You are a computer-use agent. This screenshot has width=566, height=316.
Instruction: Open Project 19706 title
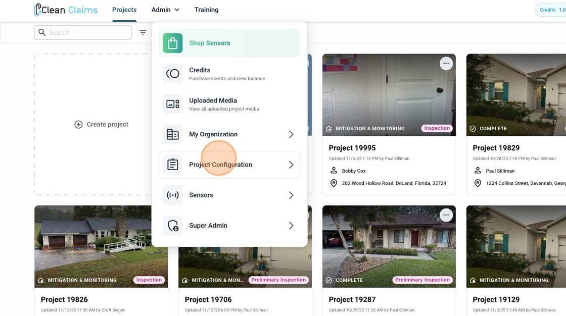(208, 299)
